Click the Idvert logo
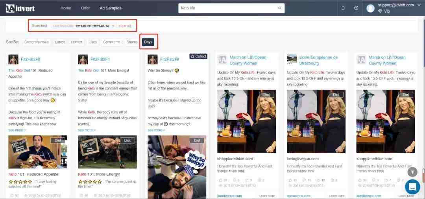 click(20, 8)
